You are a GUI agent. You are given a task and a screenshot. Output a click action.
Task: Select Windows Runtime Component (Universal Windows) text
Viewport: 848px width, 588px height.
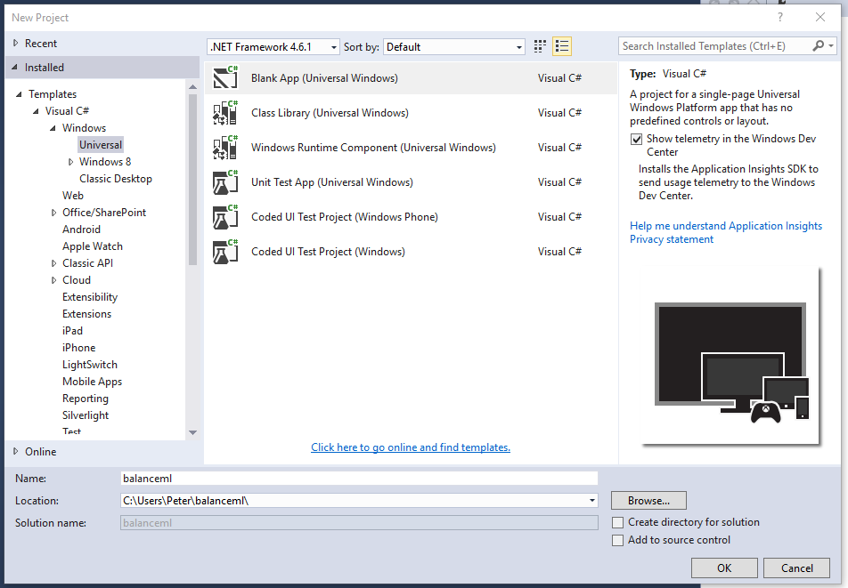click(x=373, y=148)
